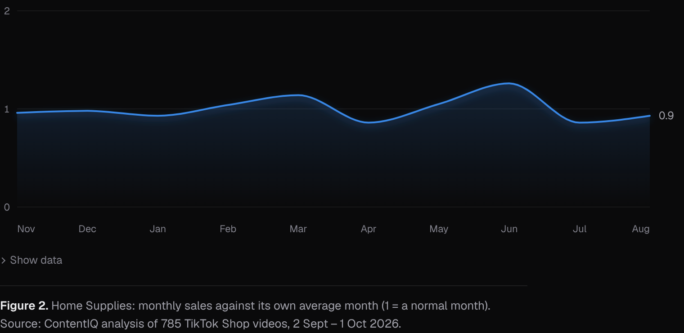Click the Nov label on the x-axis
This screenshot has width=684, height=333.
(26, 229)
